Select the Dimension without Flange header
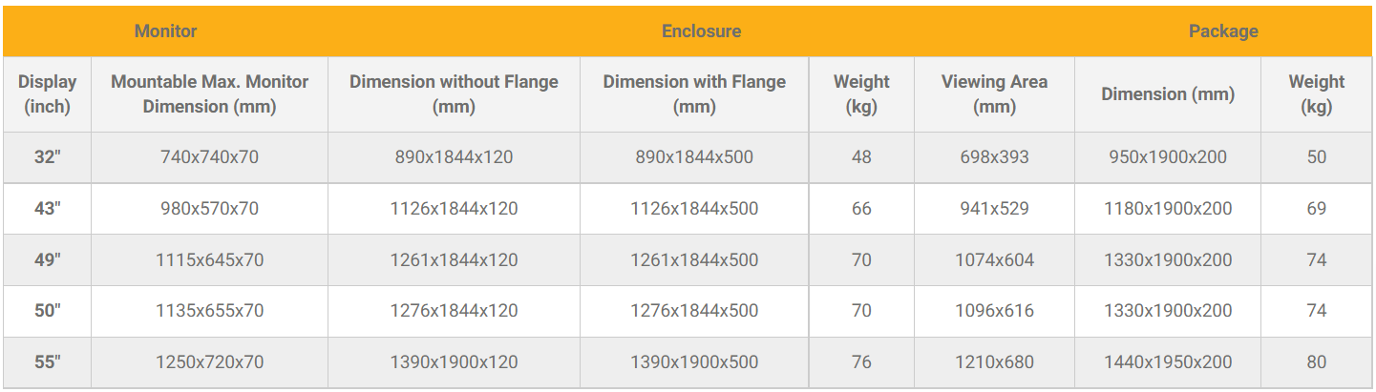 (x=454, y=94)
